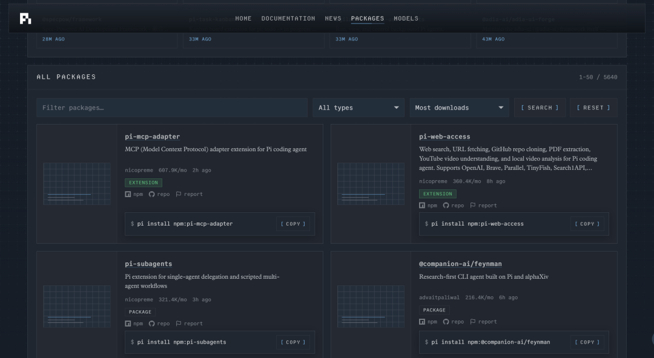This screenshot has height=358, width=654.
Task: Click @companion-ai/feynman preview thumbnail
Action: [x=371, y=307]
